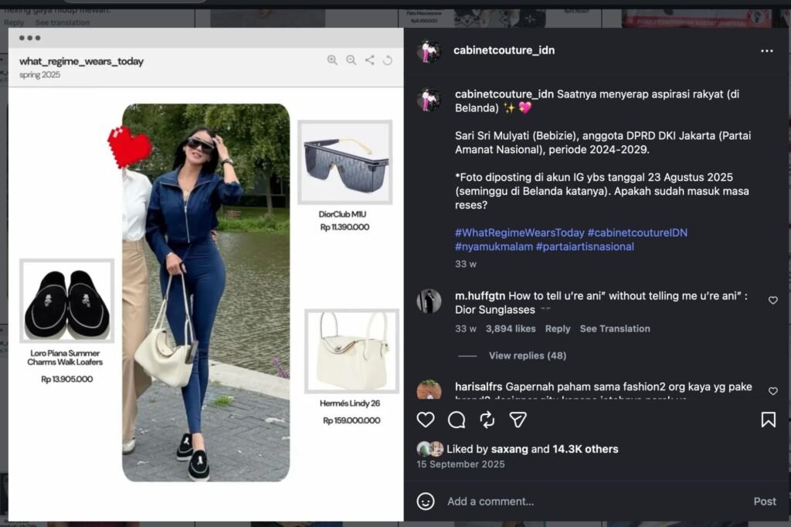Click the main outfit photo
This screenshot has width=791, height=527.
[x=205, y=293]
